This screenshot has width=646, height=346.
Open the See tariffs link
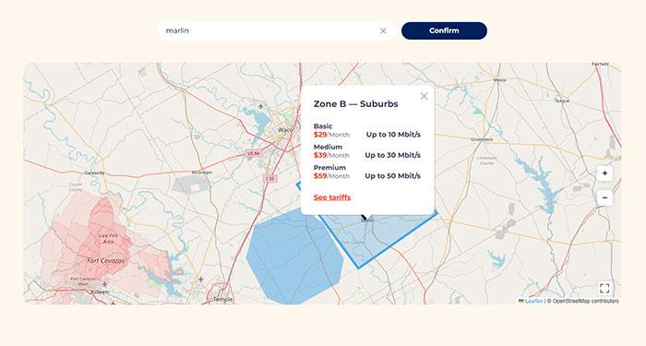pyautogui.click(x=332, y=197)
